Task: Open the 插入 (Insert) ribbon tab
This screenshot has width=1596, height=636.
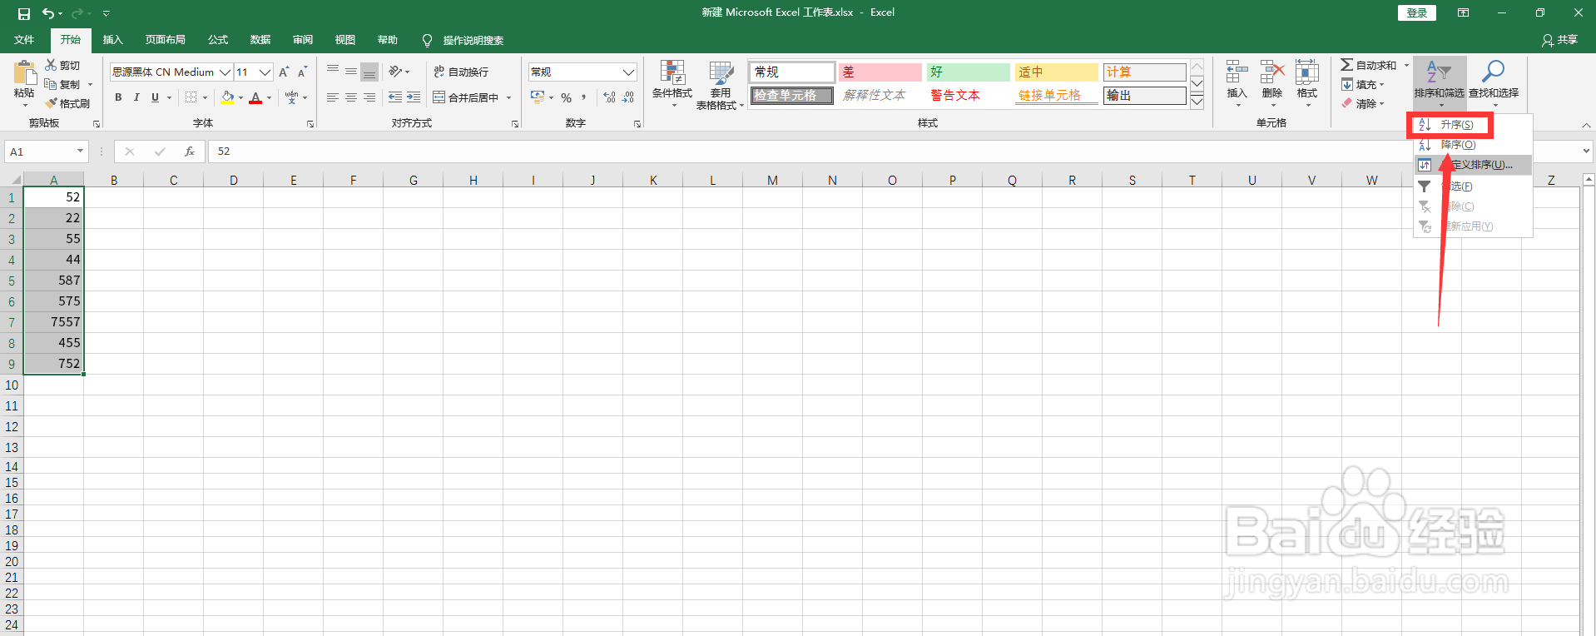Action: (x=112, y=40)
